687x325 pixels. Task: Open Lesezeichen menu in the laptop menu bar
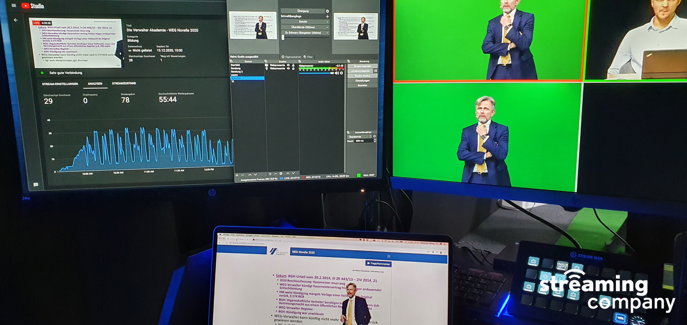click(x=265, y=236)
